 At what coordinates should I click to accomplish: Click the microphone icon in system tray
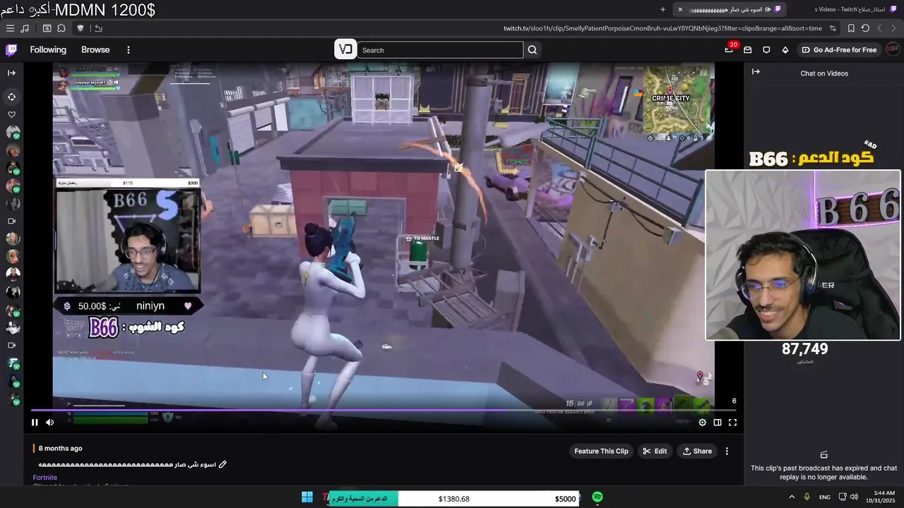coord(807,497)
